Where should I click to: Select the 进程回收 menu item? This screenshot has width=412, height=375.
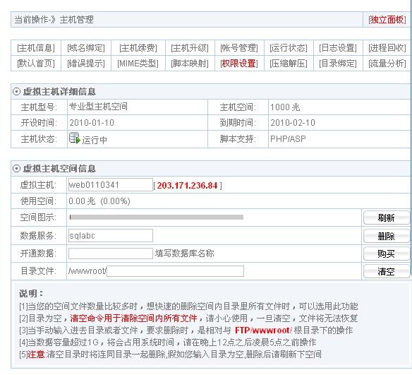coord(387,48)
